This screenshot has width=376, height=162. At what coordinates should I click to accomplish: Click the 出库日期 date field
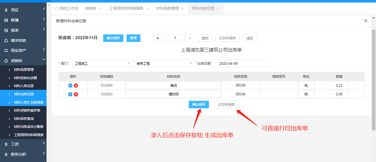243,63
